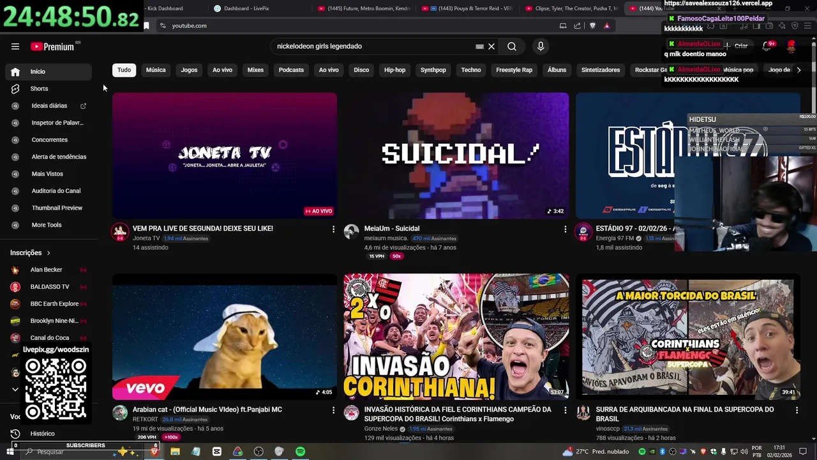Click the magnifier search button
The image size is (817, 460).
(512, 47)
